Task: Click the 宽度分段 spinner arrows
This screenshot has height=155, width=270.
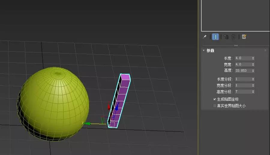Action: pos(253,85)
